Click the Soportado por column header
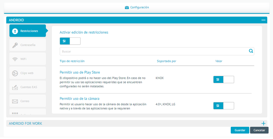Screen dimensions: 273x139 167,61
